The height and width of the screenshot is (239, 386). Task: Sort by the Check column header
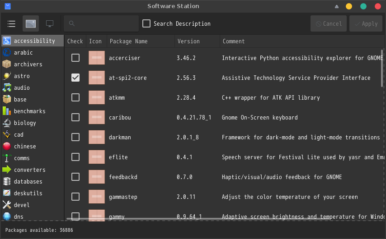[x=75, y=41]
